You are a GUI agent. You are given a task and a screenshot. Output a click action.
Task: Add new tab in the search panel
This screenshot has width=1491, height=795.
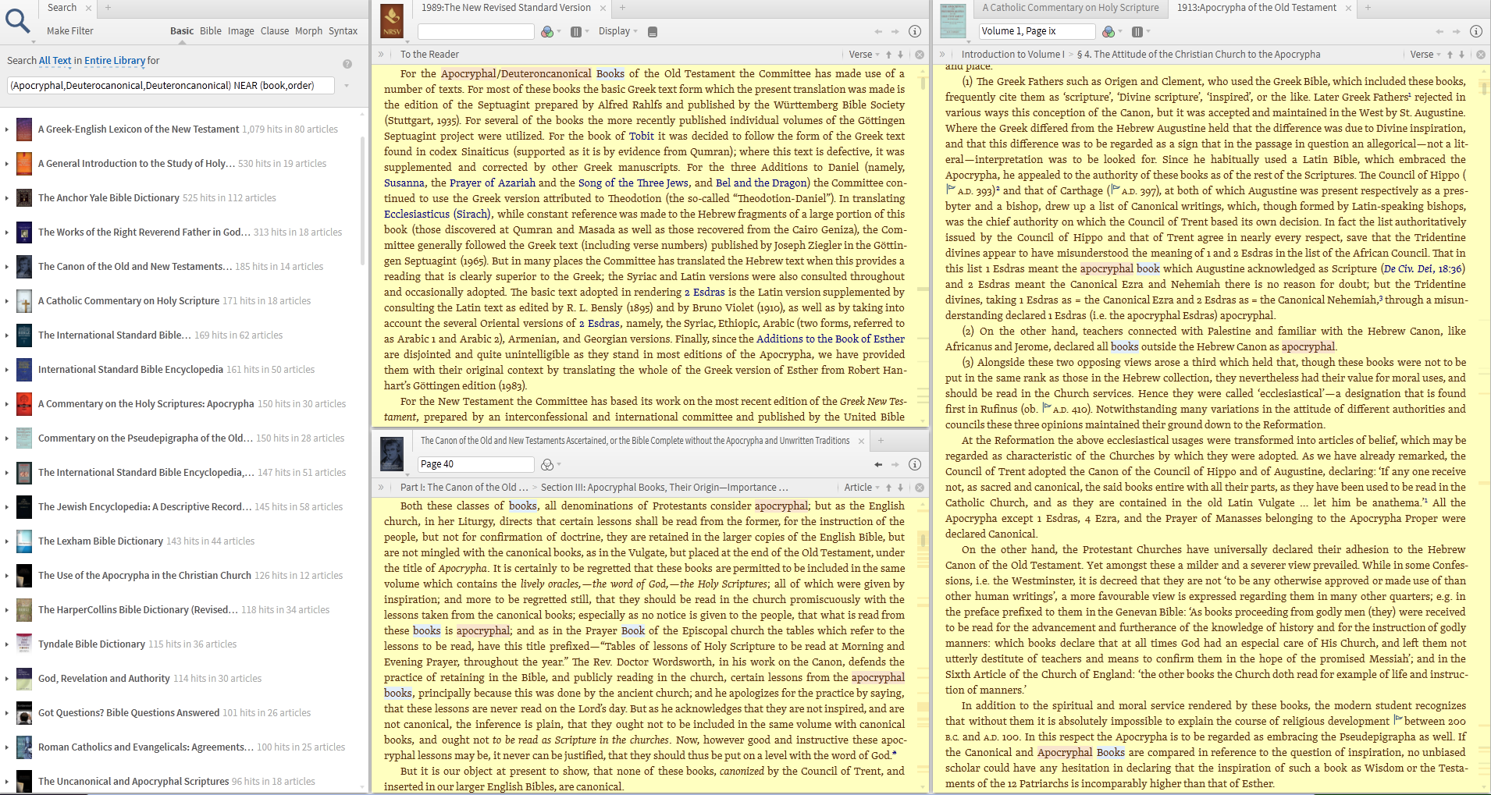tap(108, 8)
